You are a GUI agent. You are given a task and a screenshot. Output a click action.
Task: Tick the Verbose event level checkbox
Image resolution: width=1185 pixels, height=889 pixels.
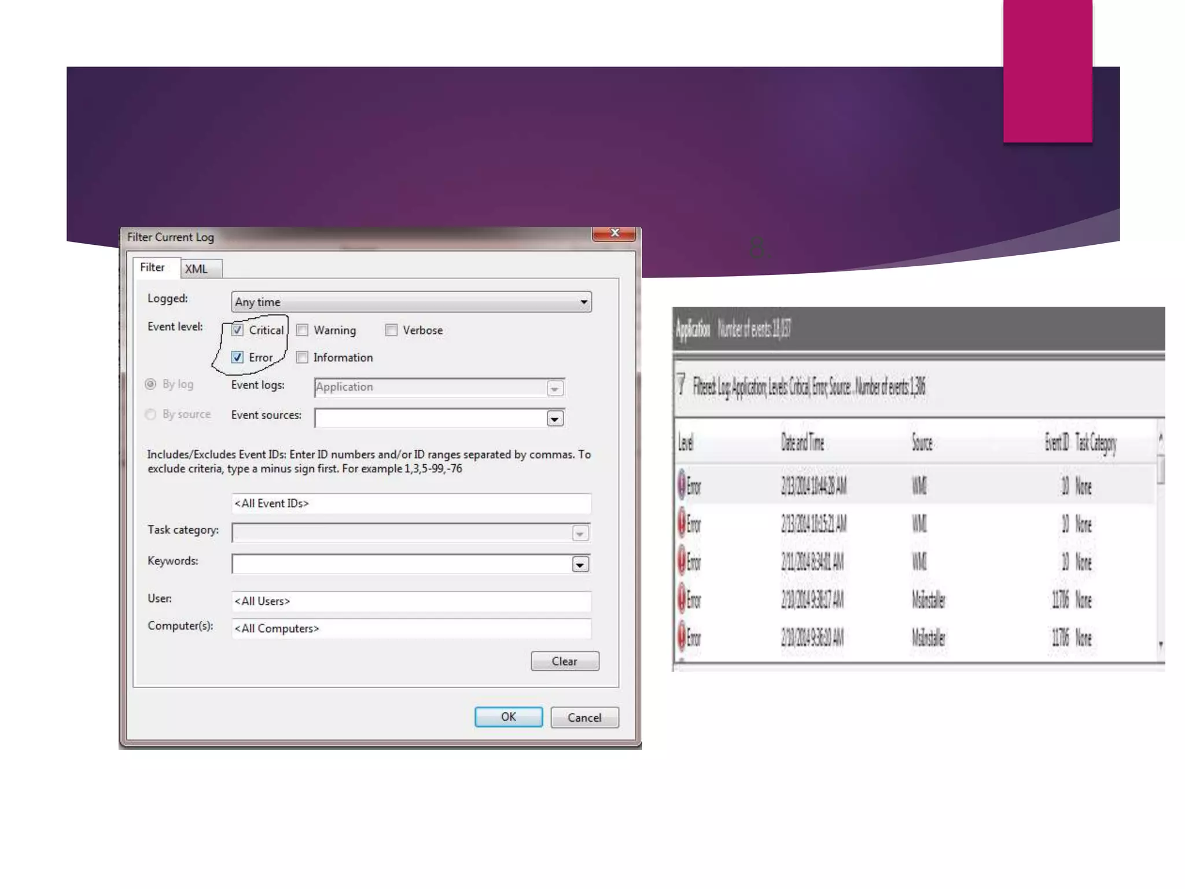pyautogui.click(x=391, y=330)
